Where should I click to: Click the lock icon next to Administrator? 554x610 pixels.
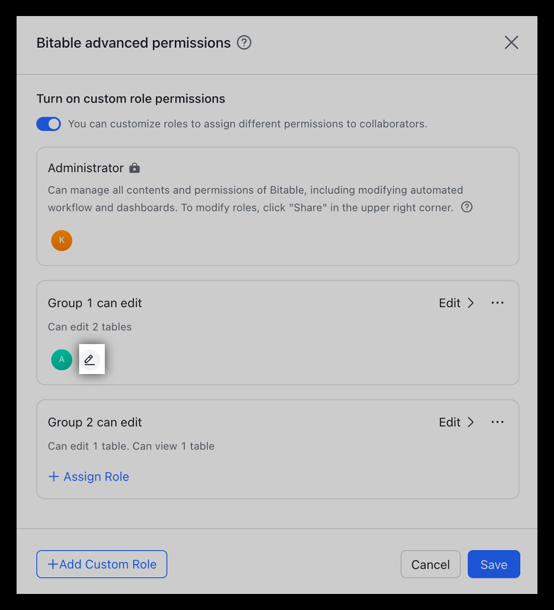point(135,168)
